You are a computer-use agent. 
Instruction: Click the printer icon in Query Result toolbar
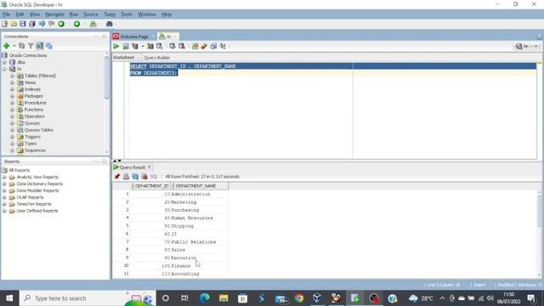(x=126, y=177)
